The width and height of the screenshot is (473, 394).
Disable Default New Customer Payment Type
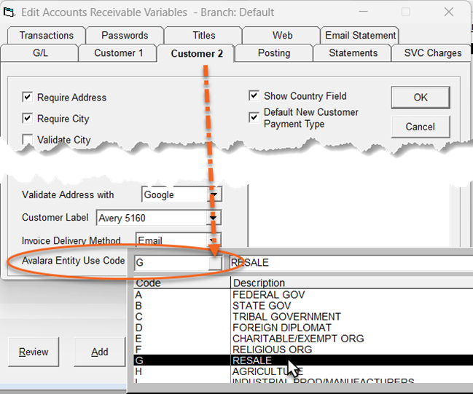click(x=254, y=117)
